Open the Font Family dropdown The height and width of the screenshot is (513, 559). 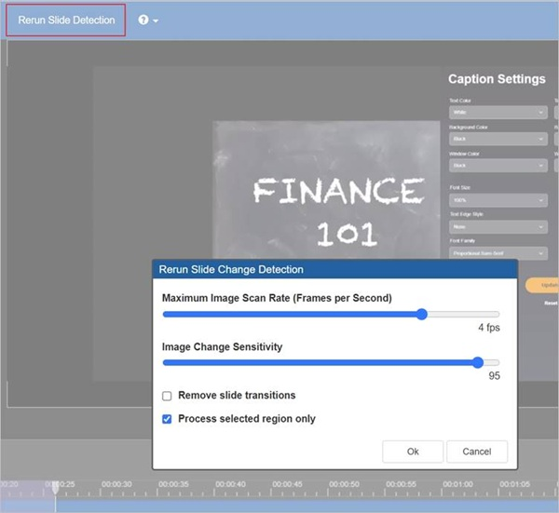tap(498, 253)
